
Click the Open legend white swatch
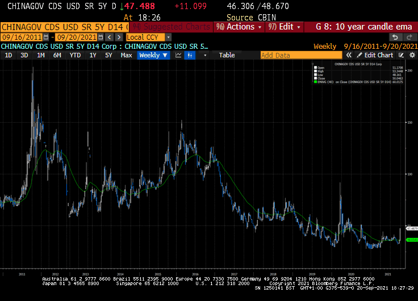(x=315, y=68)
